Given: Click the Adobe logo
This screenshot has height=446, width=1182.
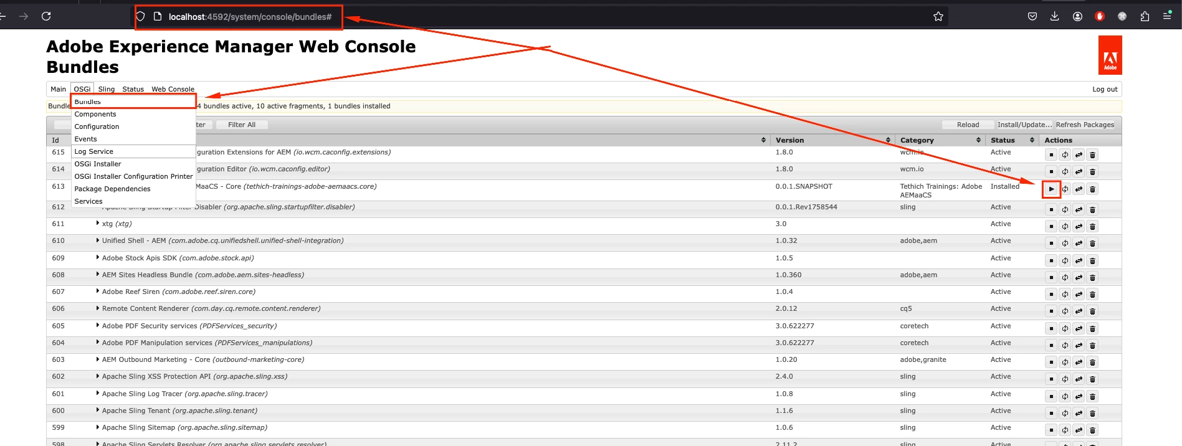Looking at the screenshot, I should click(x=1110, y=55).
